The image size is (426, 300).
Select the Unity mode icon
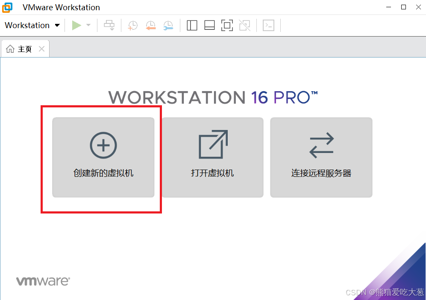[x=244, y=25]
